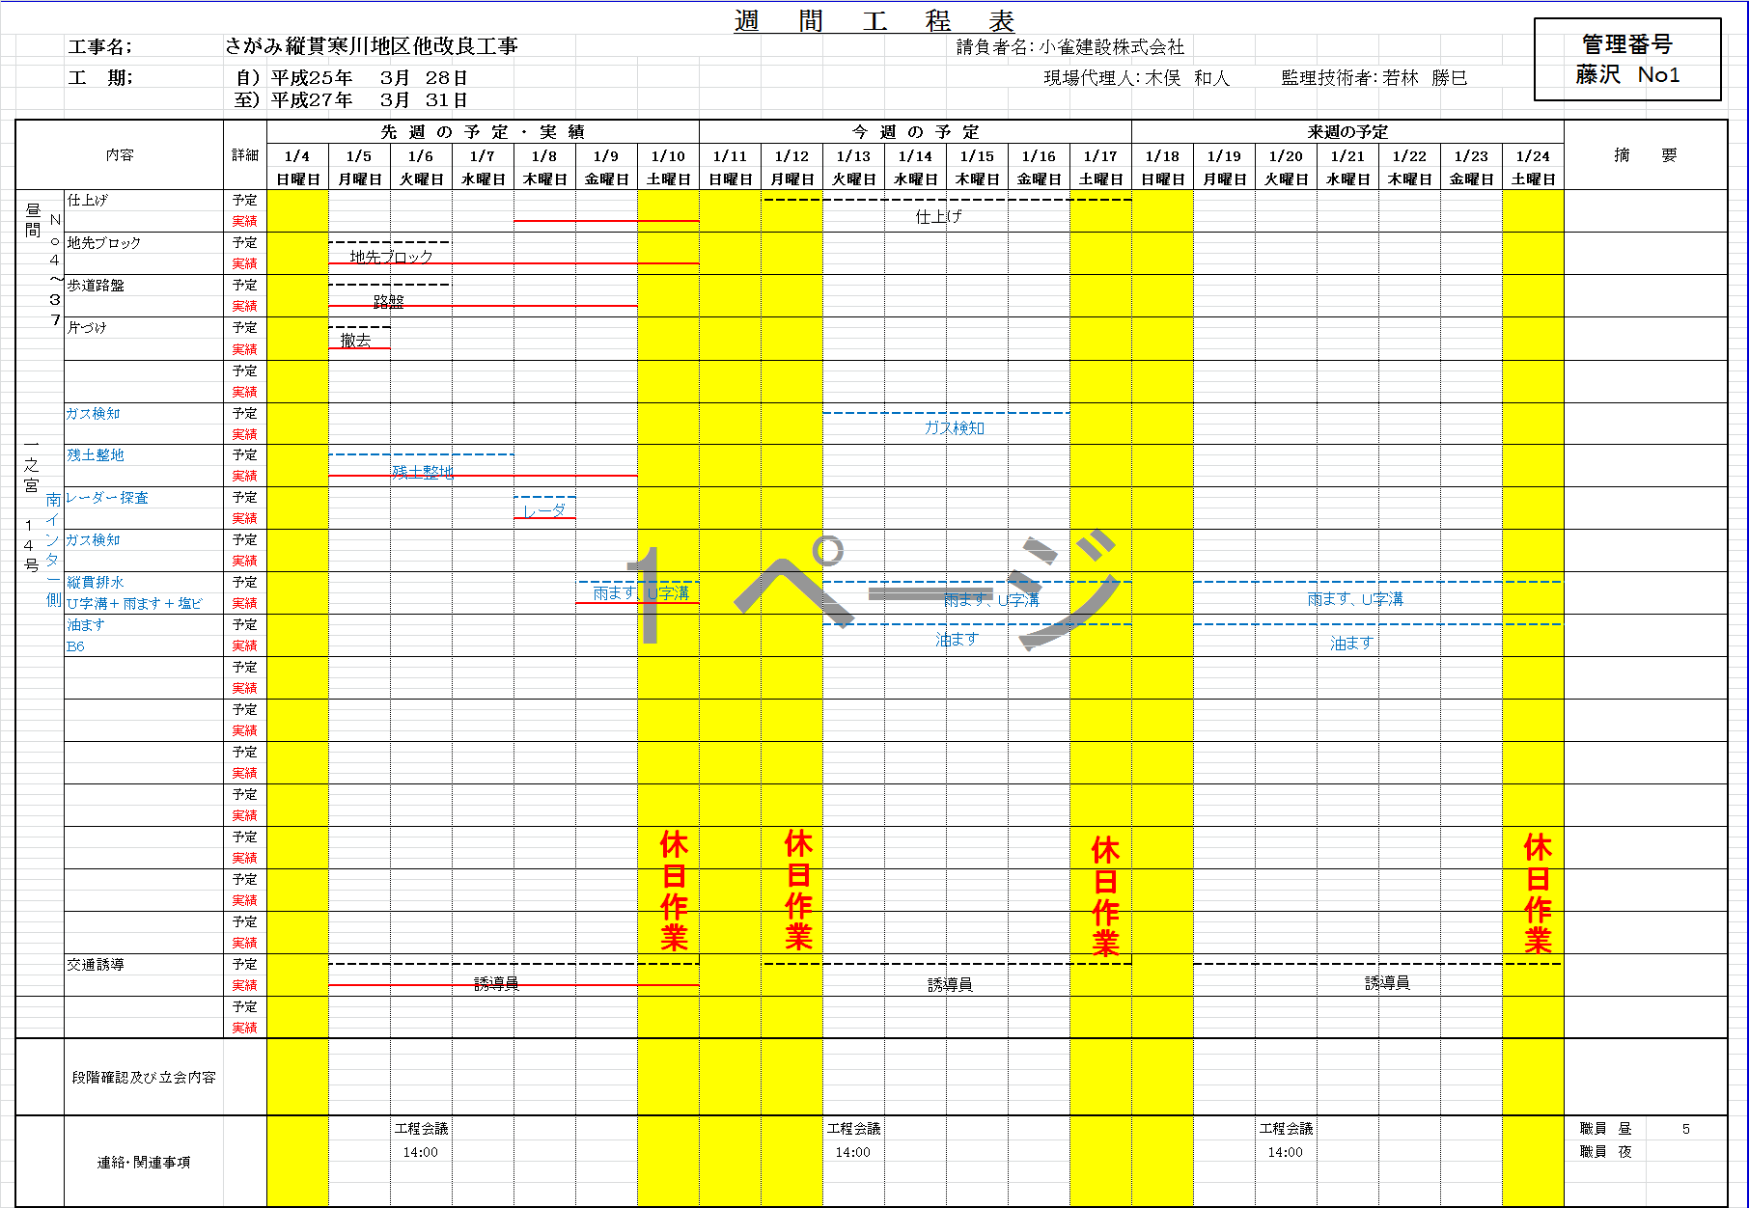Expand the 来週の予定 section header

click(1348, 131)
